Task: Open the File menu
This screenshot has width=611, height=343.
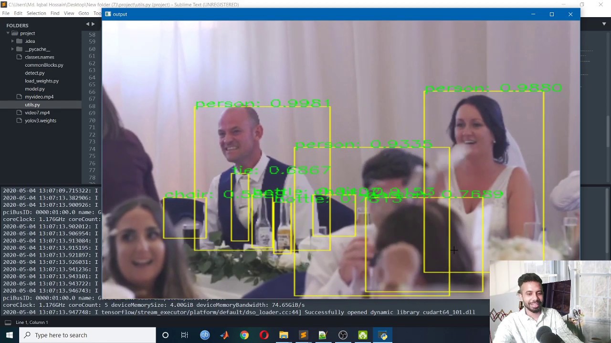Action: [6, 13]
